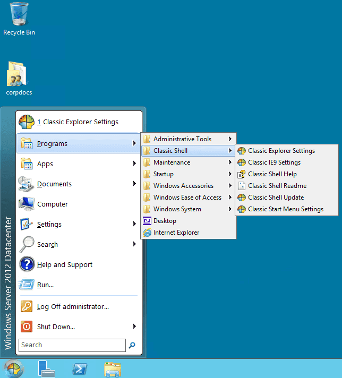The height and width of the screenshot is (378, 342).
Task: Click the Log Off key icon
Action: click(x=27, y=306)
